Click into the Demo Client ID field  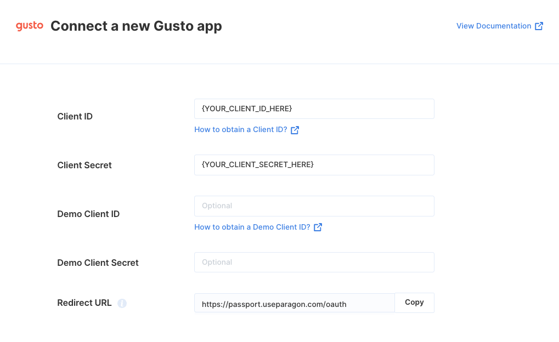point(314,206)
